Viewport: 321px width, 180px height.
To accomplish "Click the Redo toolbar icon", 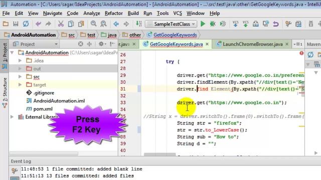I will pyautogui.click(x=48, y=24).
